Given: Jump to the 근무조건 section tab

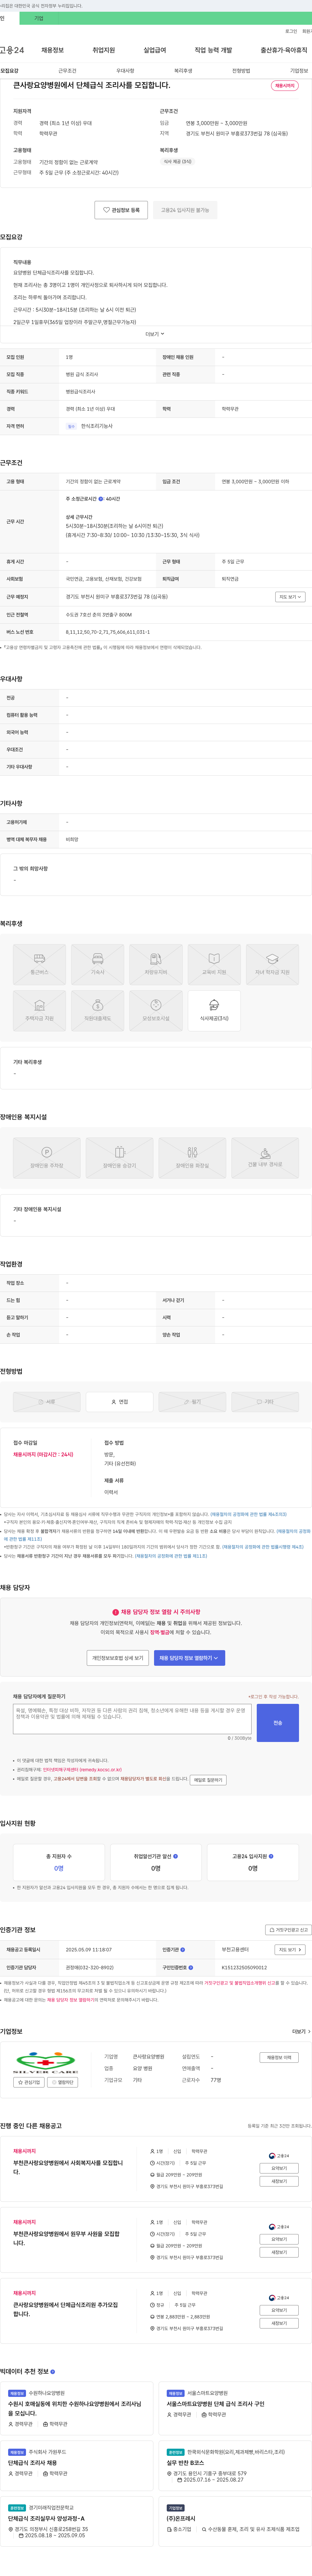Looking at the screenshot, I should (x=67, y=71).
